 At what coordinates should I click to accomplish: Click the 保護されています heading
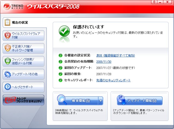pyautogui.click(x=89, y=27)
